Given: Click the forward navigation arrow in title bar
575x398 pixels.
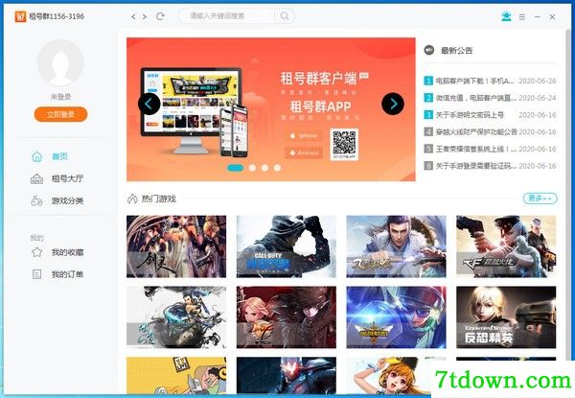Looking at the screenshot, I should pos(145,16).
